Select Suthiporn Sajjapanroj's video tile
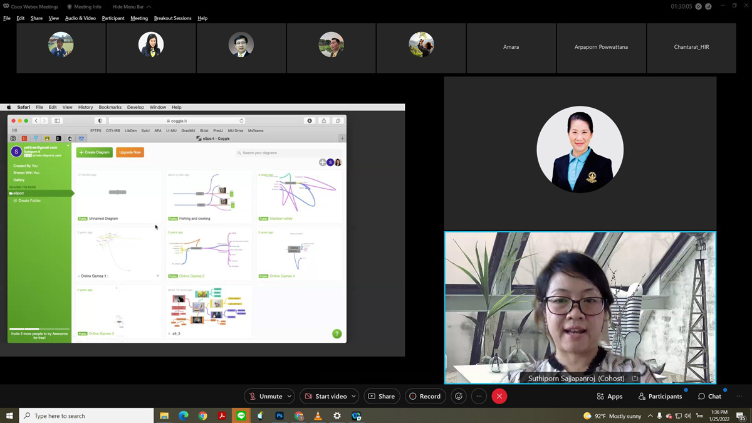The width and height of the screenshot is (752, 423). coord(580,307)
